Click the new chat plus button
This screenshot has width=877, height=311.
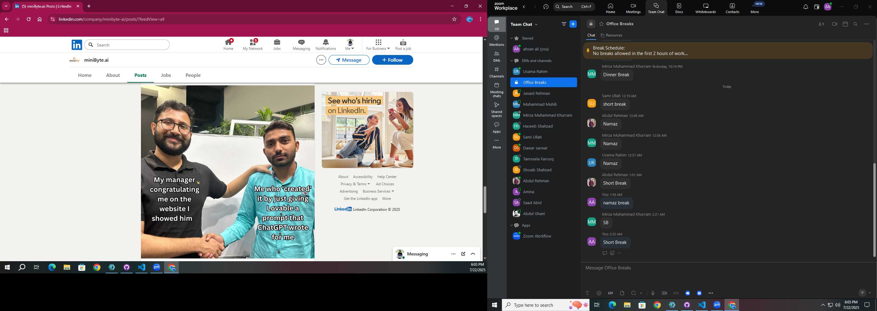tap(573, 24)
